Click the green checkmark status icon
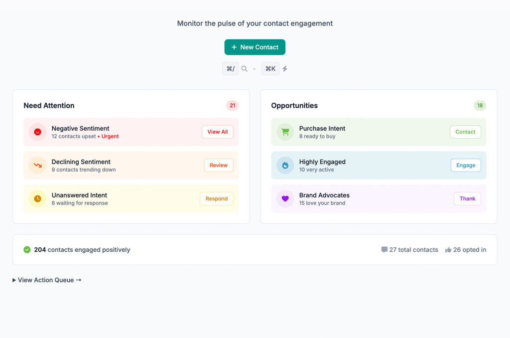510x338 pixels. pyautogui.click(x=27, y=250)
